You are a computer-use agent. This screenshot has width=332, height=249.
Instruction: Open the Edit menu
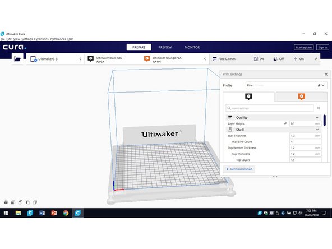9,39
